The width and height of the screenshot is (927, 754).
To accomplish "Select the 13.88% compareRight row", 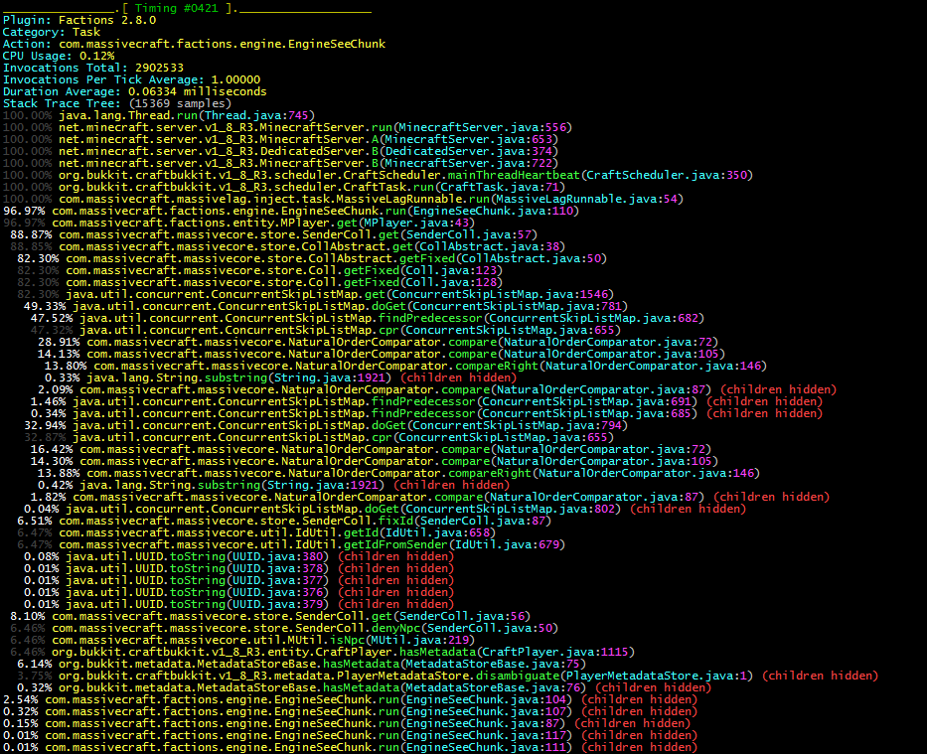I will 399,473.
